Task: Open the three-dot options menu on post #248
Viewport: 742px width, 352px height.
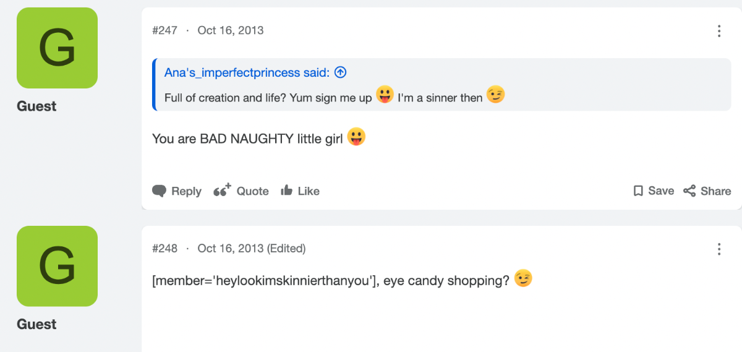Action: tap(719, 249)
